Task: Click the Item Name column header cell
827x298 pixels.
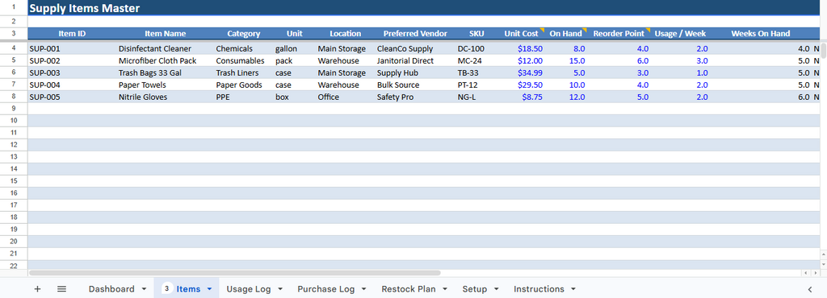Action: pyautogui.click(x=166, y=33)
